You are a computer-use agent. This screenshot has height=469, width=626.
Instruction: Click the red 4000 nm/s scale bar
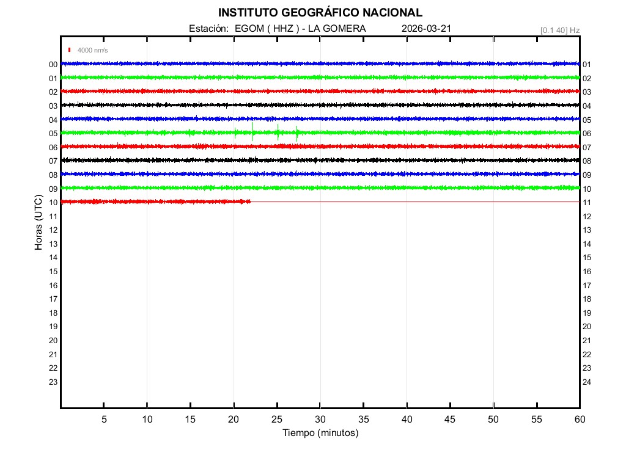[70, 50]
